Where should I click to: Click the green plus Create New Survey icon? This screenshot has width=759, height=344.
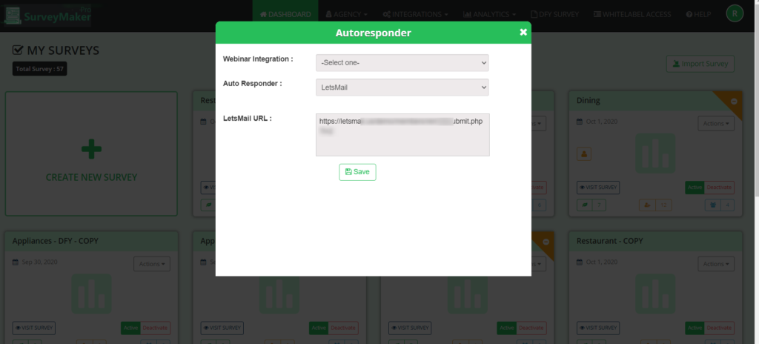pyautogui.click(x=91, y=149)
